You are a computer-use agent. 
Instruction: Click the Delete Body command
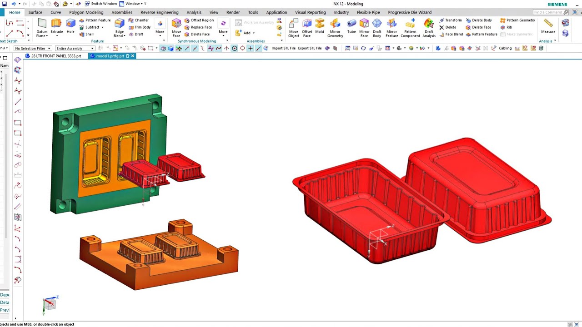478,20
